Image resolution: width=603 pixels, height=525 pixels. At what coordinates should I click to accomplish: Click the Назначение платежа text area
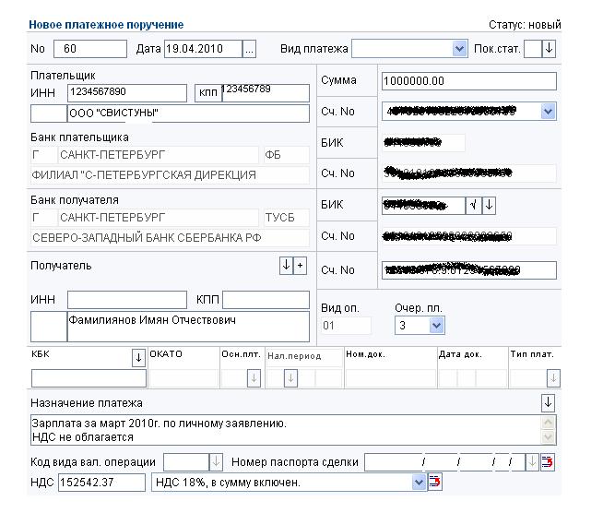point(286,430)
